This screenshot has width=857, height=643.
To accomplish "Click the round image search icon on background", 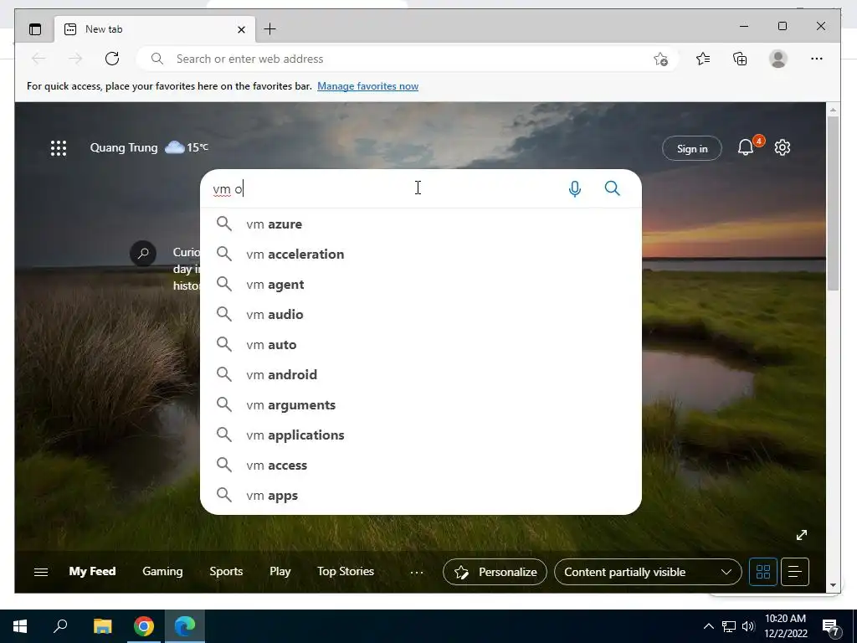I will coord(143,254).
